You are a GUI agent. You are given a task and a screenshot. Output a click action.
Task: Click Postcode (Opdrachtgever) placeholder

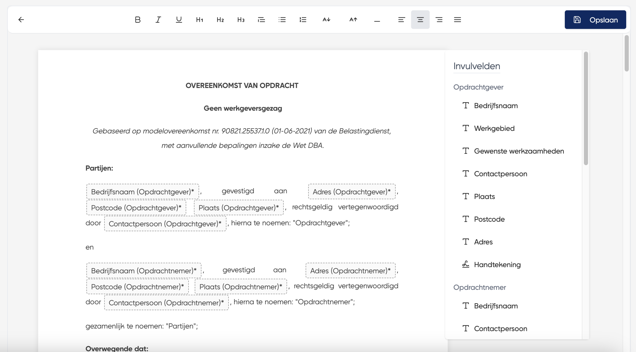pos(136,208)
